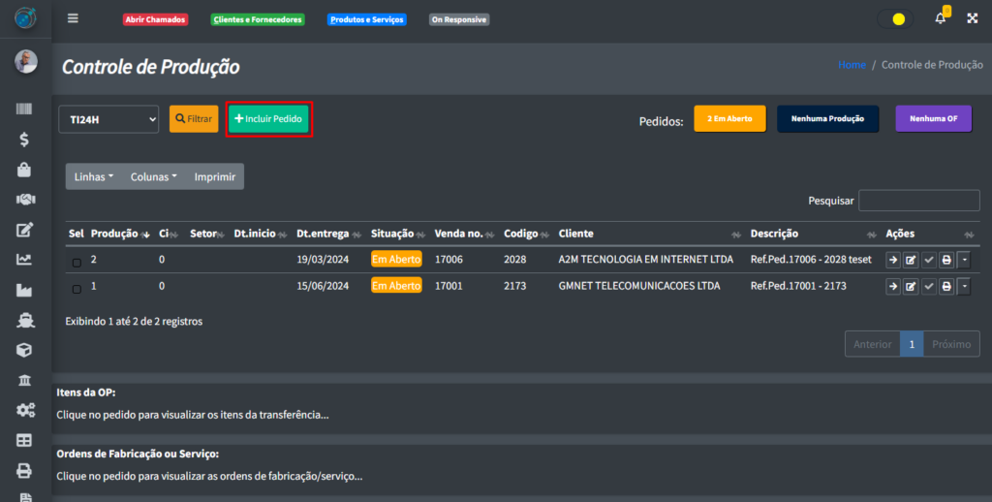Click the notification bell icon

tap(940, 19)
